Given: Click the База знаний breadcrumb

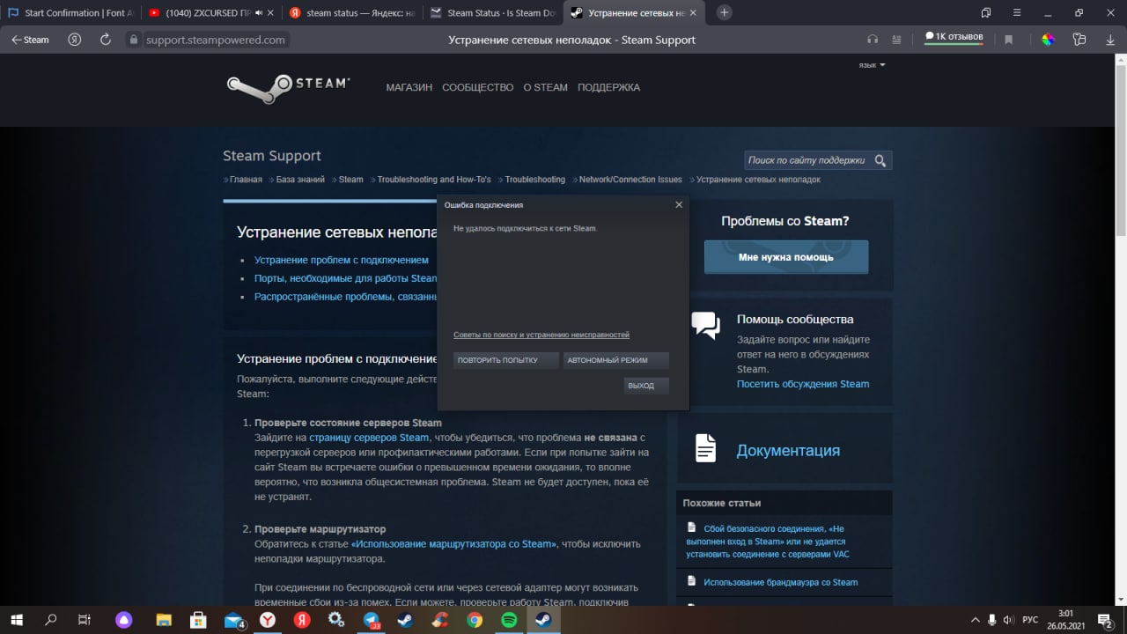Looking at the screenshot, I should (300, 180).
